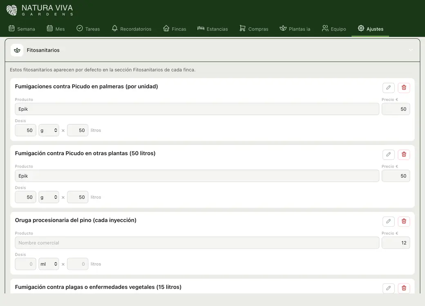425x306 pixels.
Task: Open dose unit dropdown of otras plantas fumigation
Action: point(49,197)
